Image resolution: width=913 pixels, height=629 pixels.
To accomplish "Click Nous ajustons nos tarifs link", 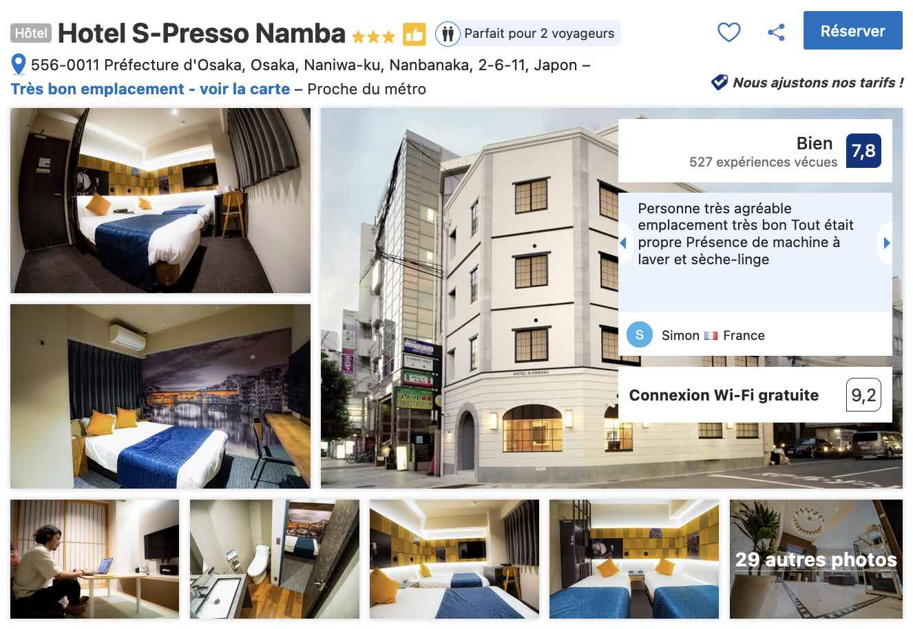I will (818, 83).
